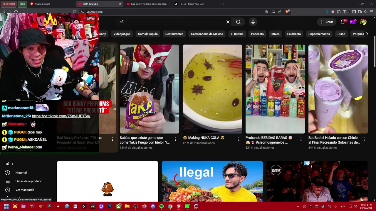
Task: Open browser zoom magnifier in address bar
Action: click(266, 12)
